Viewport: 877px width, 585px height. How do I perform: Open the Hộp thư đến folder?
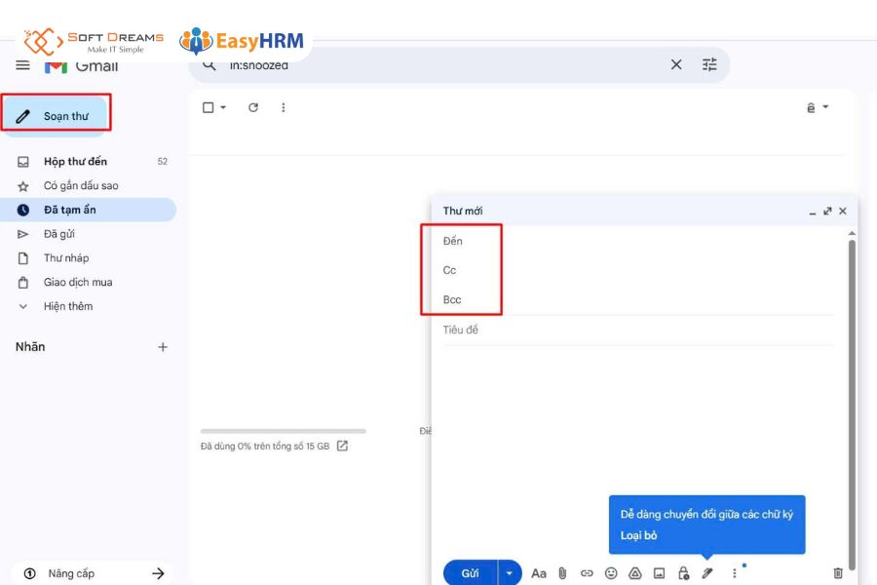coord(75,162)
